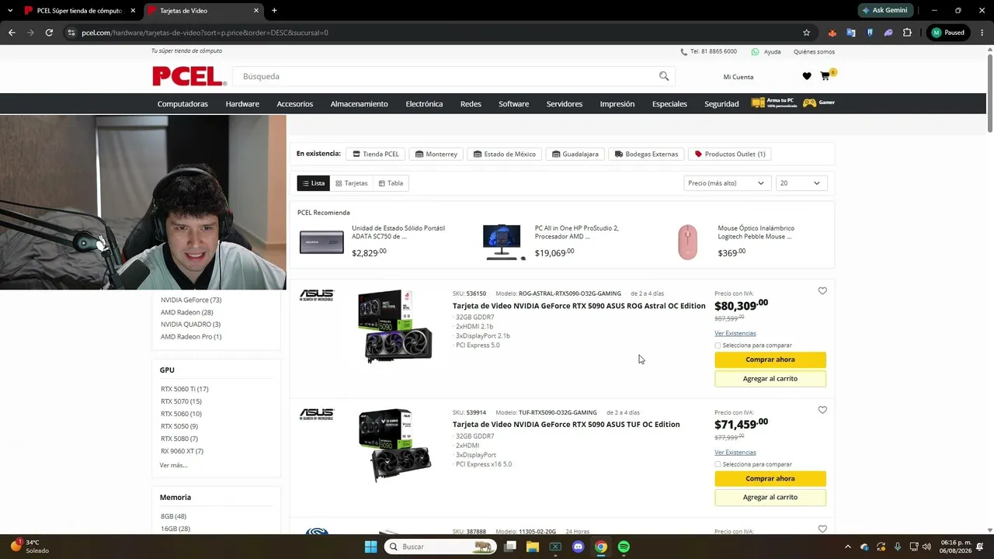
Task: Filter GPU by RX 9060 XT (7)
Action: point(182,451)
